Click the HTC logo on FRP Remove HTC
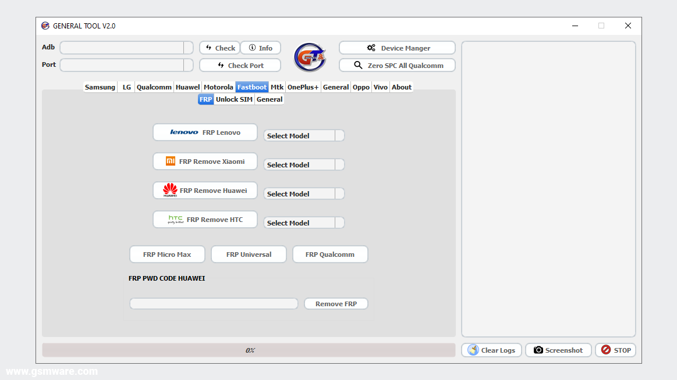677x380 pixels. (x=174, y=219)
